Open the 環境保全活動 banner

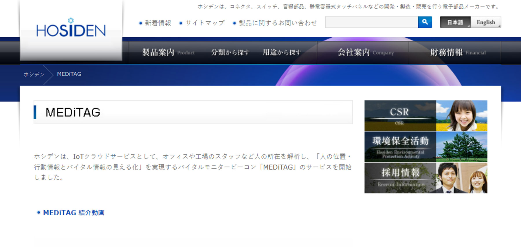click(426, 147)
